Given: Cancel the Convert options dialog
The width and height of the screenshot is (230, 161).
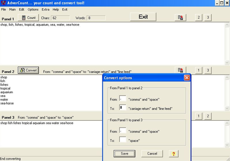Looking at the screenshot, I should 152,153.
